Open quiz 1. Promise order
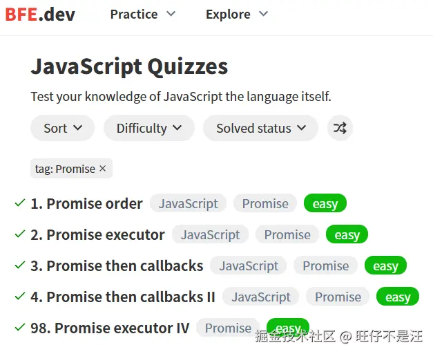433x354 pixels. tap(87, 203)
